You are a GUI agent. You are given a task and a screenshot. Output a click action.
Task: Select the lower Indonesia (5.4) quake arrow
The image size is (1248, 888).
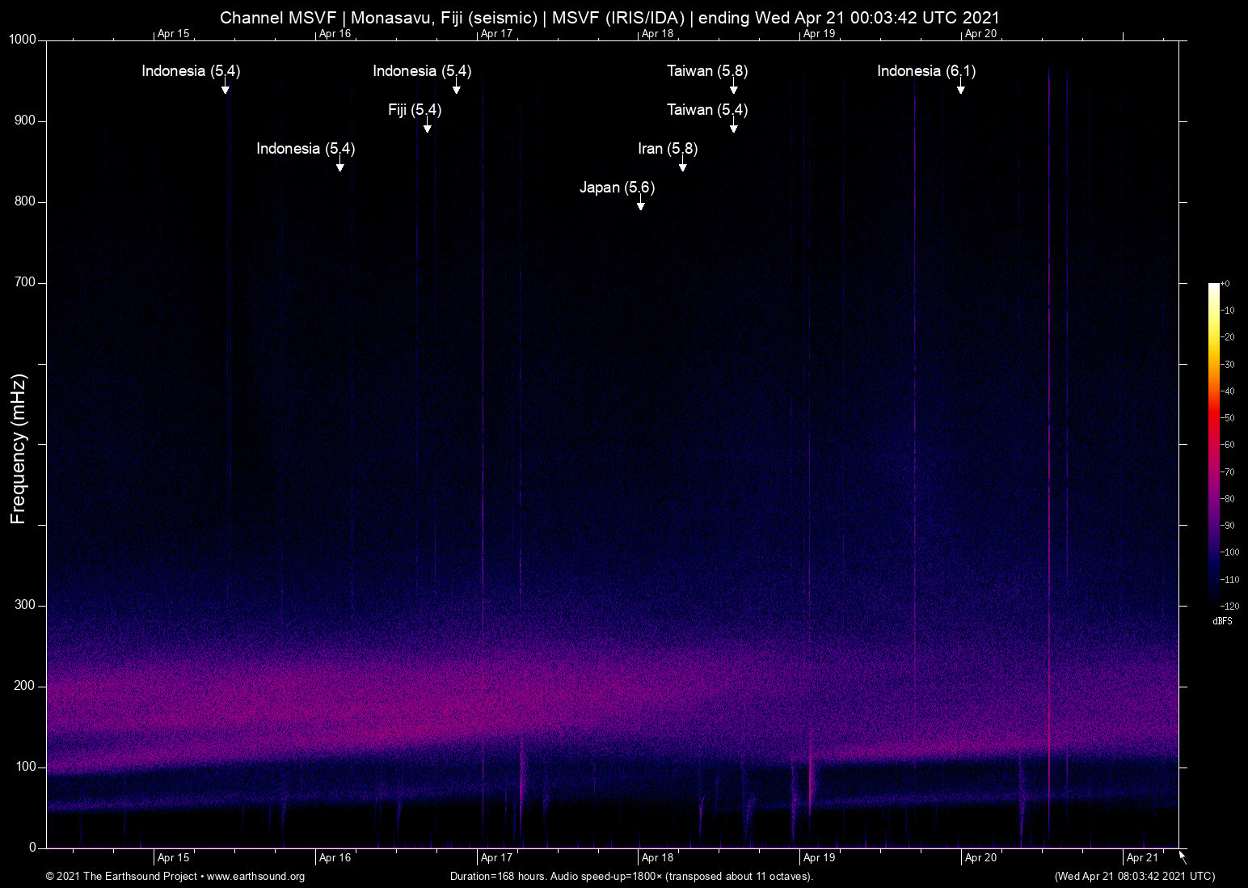pyautogui.click(x=339, y=166)
